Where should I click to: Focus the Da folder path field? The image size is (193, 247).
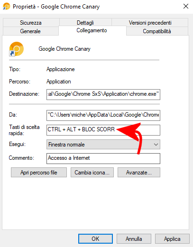103,115
